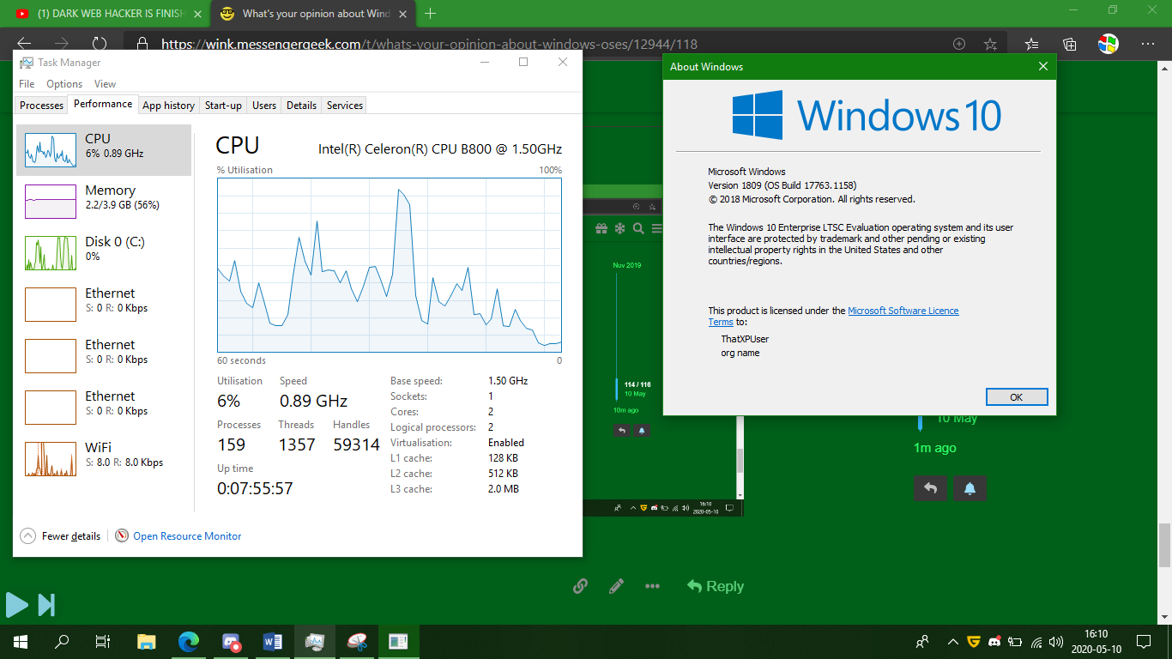
Task: Show hidden system tray icons chevron
Action: point(952,641)
